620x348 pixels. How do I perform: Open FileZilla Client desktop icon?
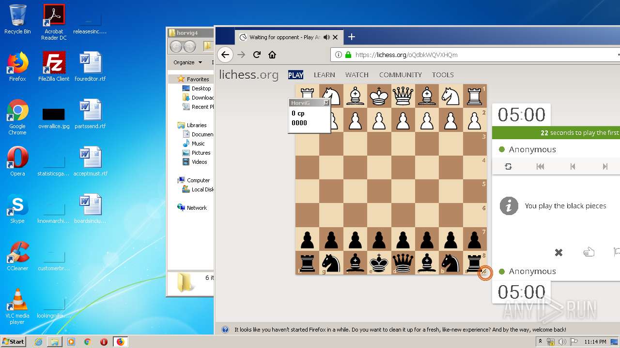[54, 67]
